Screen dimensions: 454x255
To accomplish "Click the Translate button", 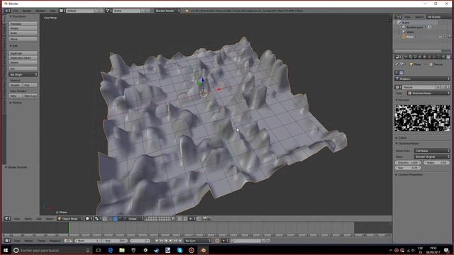I will pyautogui.click(x=23, y=23).
